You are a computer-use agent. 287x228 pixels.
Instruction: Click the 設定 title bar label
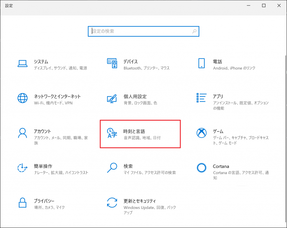coord(9,5)
